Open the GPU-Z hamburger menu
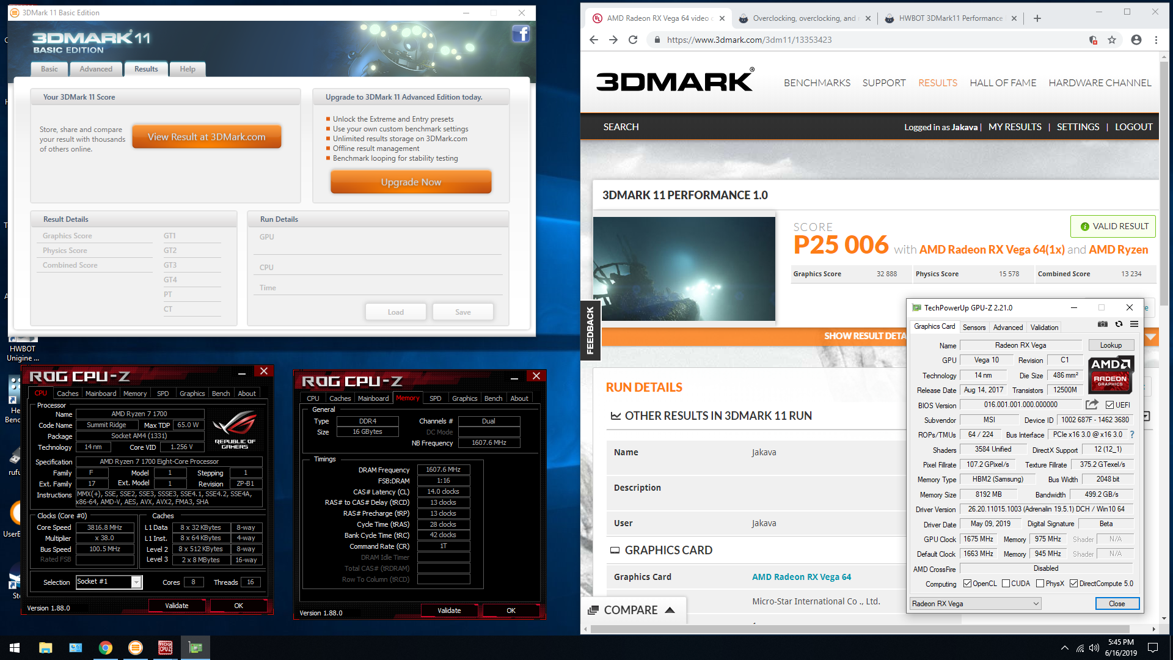The image size is (1173, 660). click(1134, 324)
